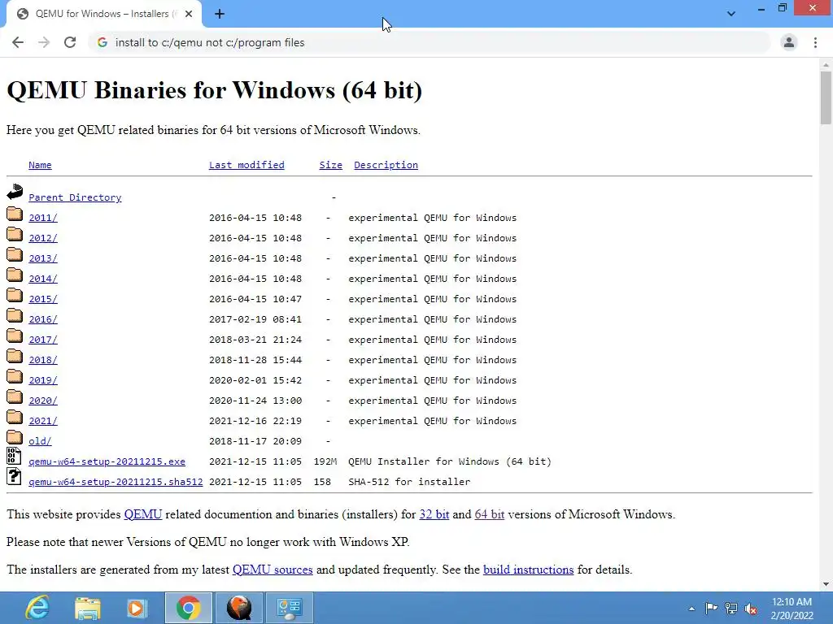Sort the listing by the Name column
The image size is (833, 624).
40,165
